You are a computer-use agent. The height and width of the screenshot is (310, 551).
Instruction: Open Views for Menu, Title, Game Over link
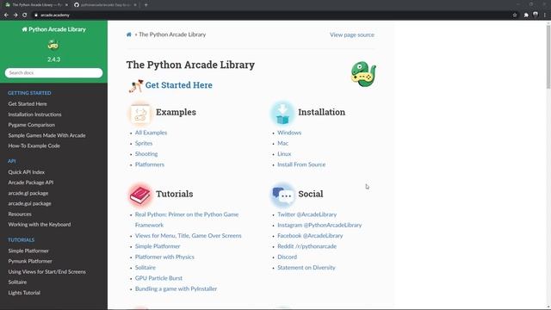(188, 236)
